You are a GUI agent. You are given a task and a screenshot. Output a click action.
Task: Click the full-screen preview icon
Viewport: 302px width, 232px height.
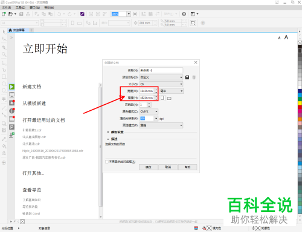tap(135, 14)
